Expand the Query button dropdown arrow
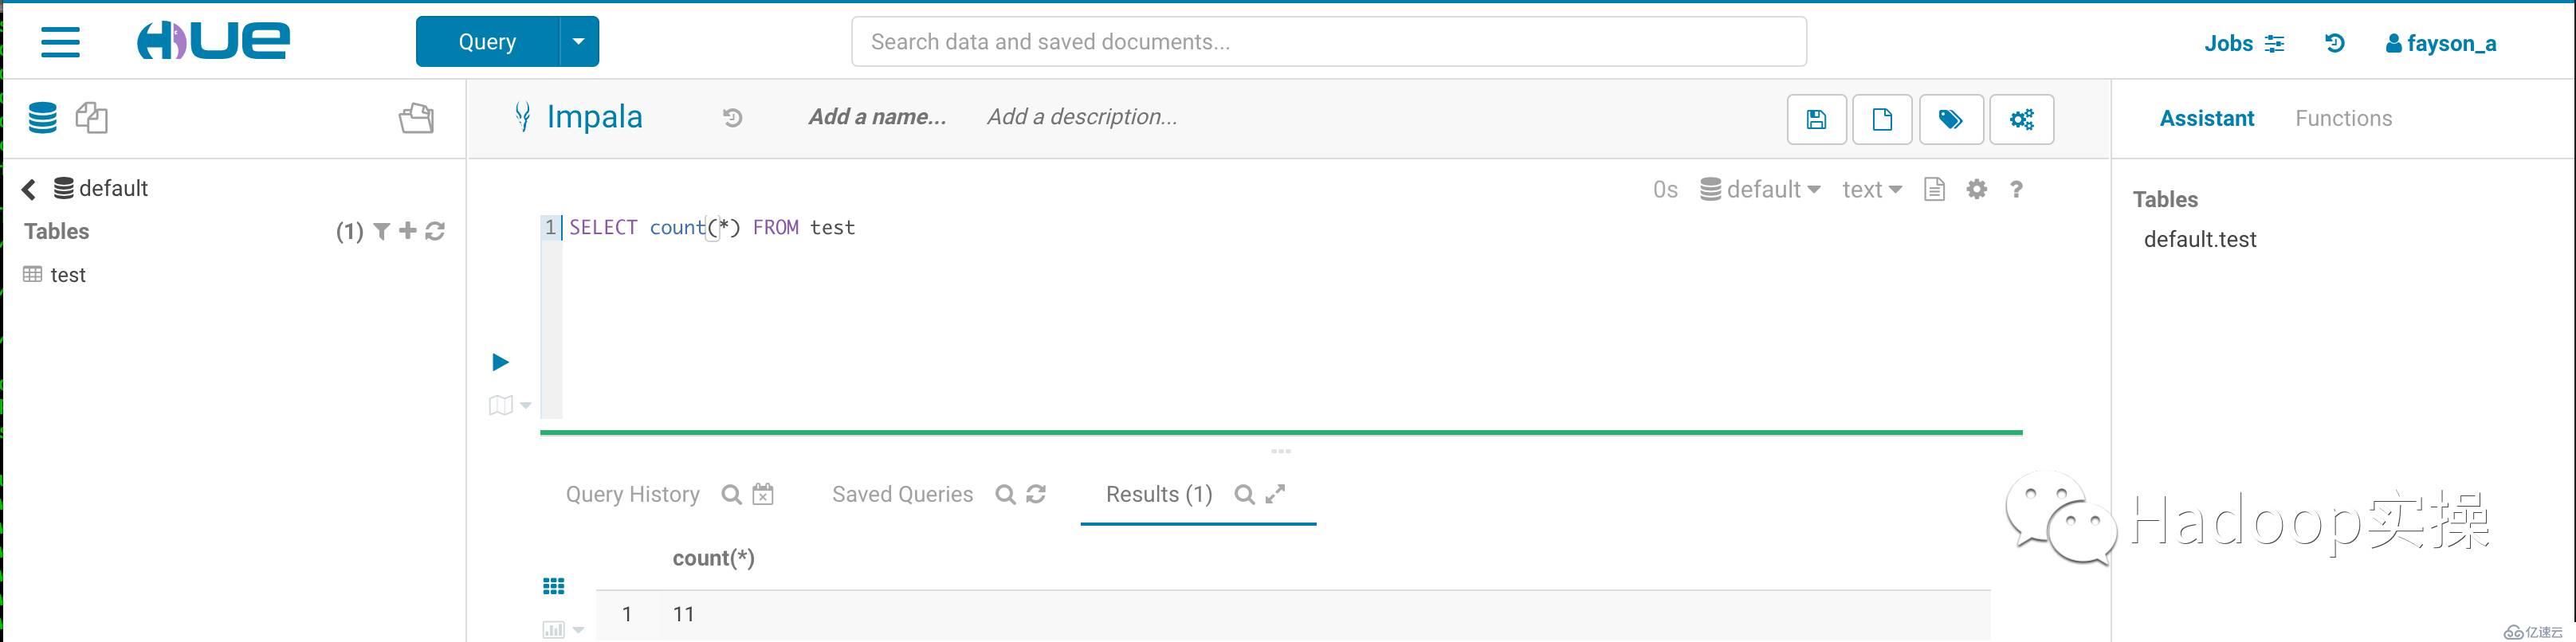 click(x=578, y=42)
